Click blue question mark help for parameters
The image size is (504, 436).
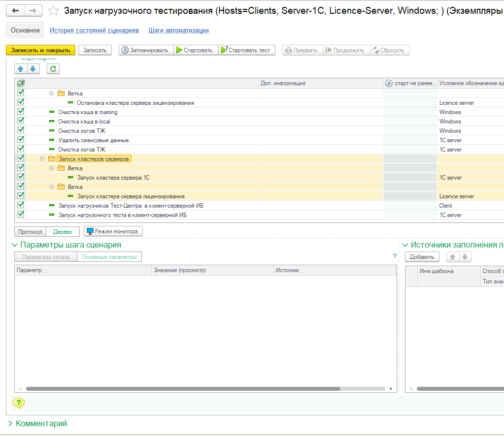[x=395, y=256]
